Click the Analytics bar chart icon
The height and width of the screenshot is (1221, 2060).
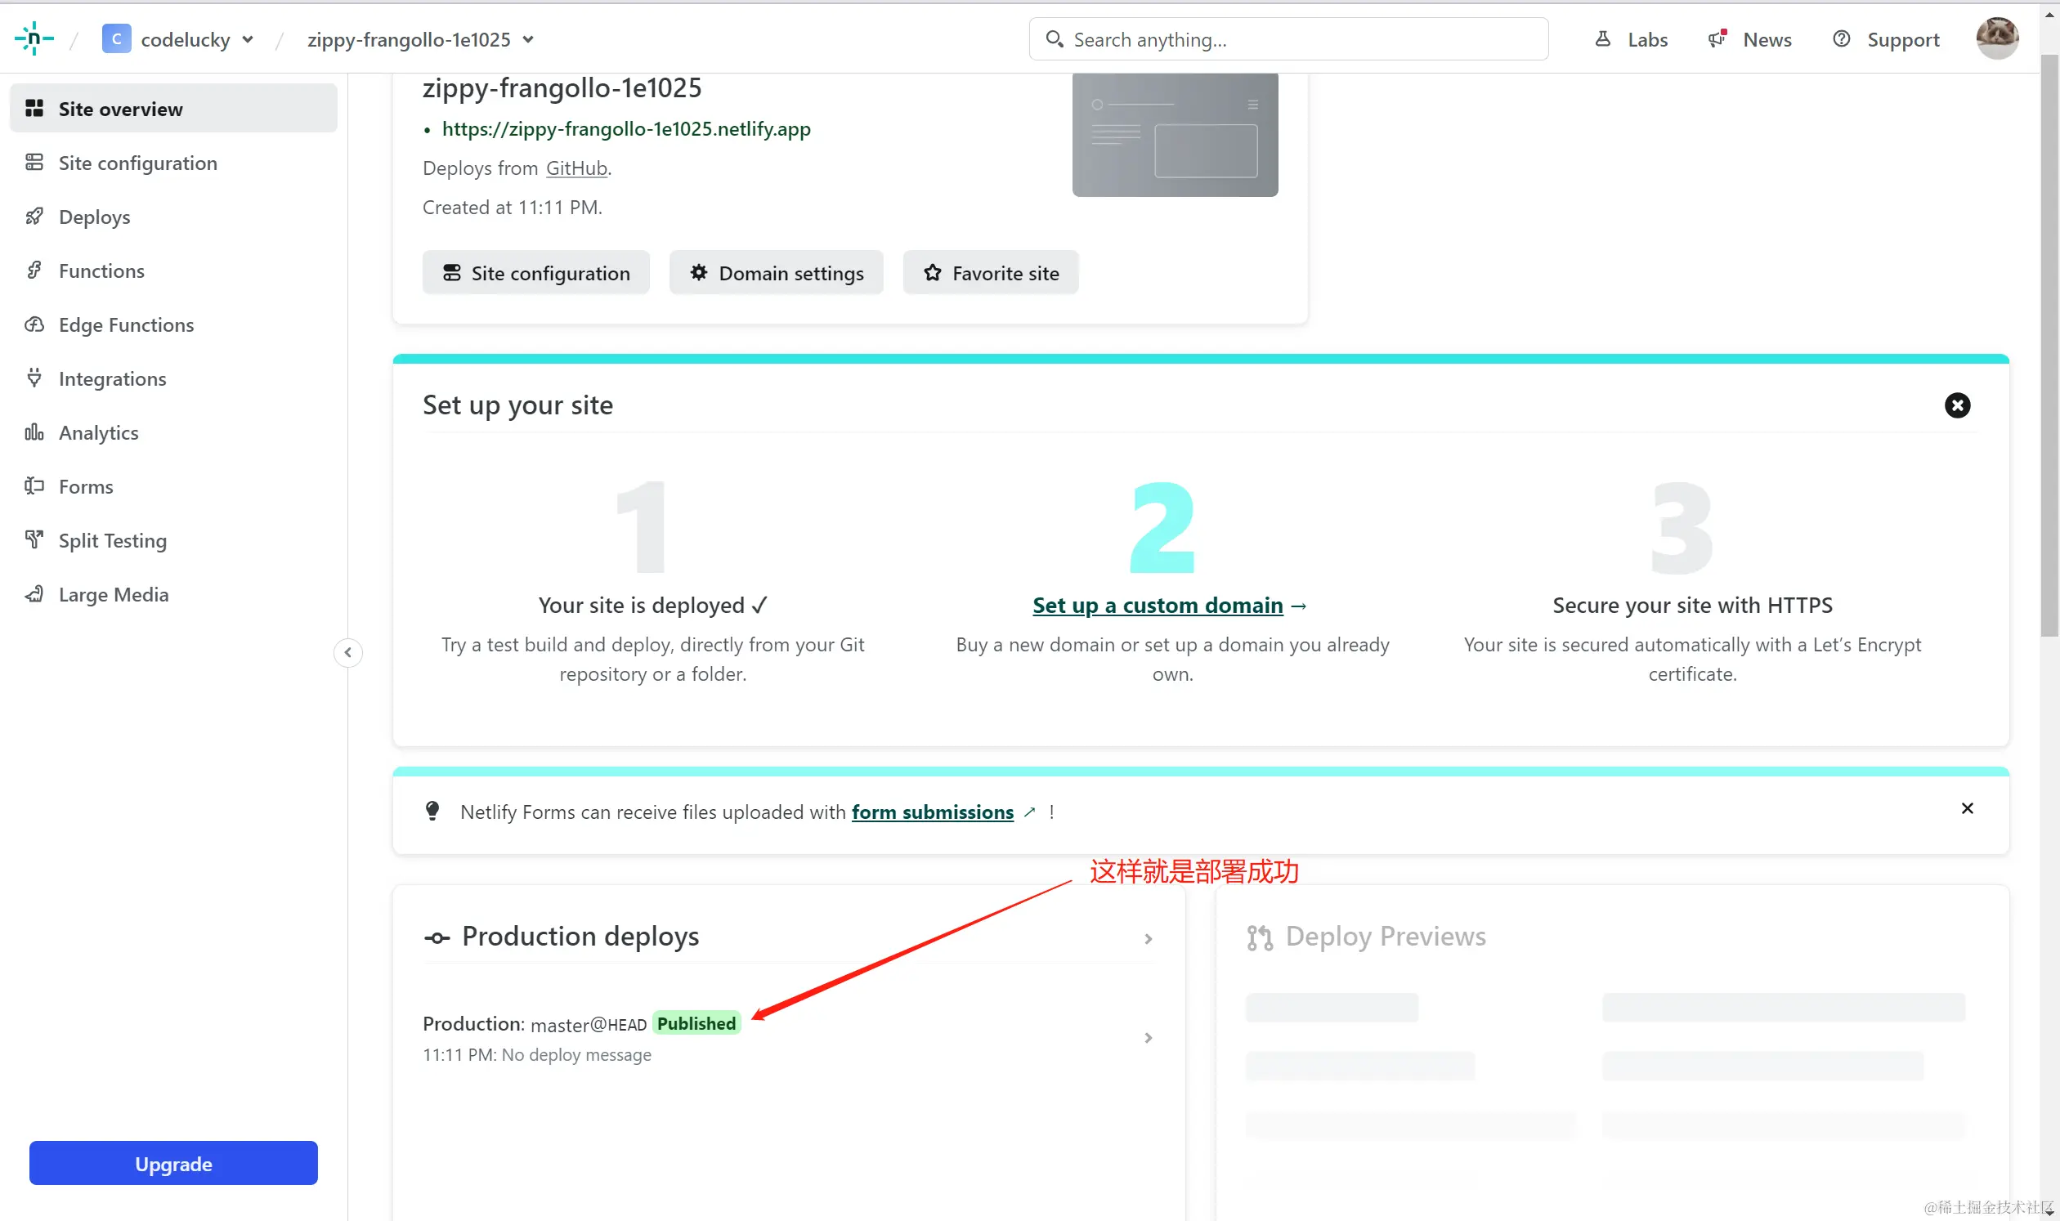click(x=34, y=432)
